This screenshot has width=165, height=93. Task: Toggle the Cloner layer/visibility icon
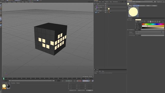105,9
